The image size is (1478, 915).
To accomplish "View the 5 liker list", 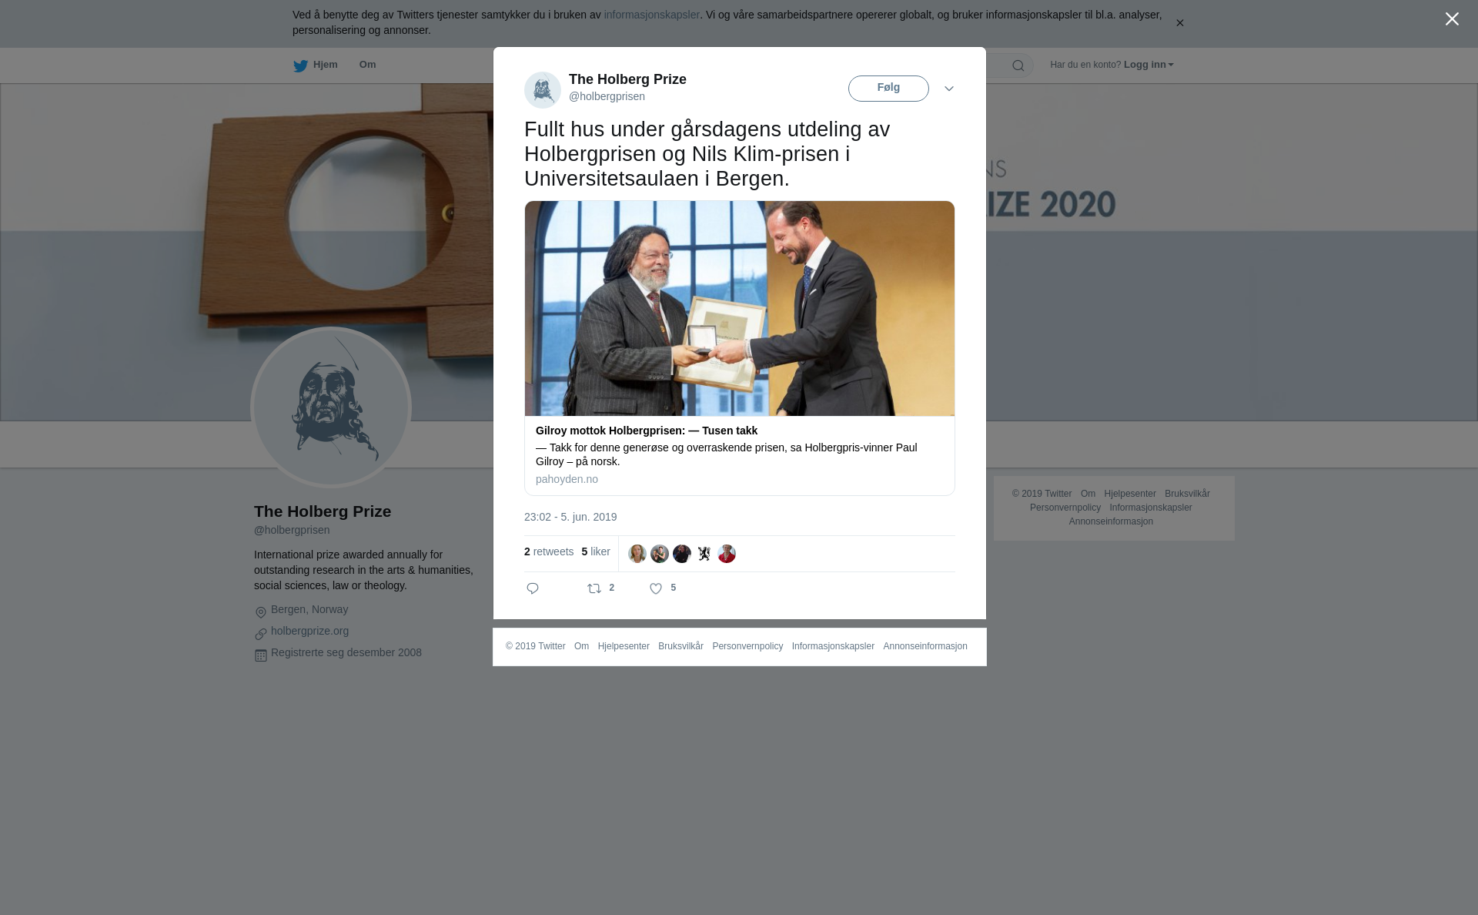I will (x=596, y=551).
